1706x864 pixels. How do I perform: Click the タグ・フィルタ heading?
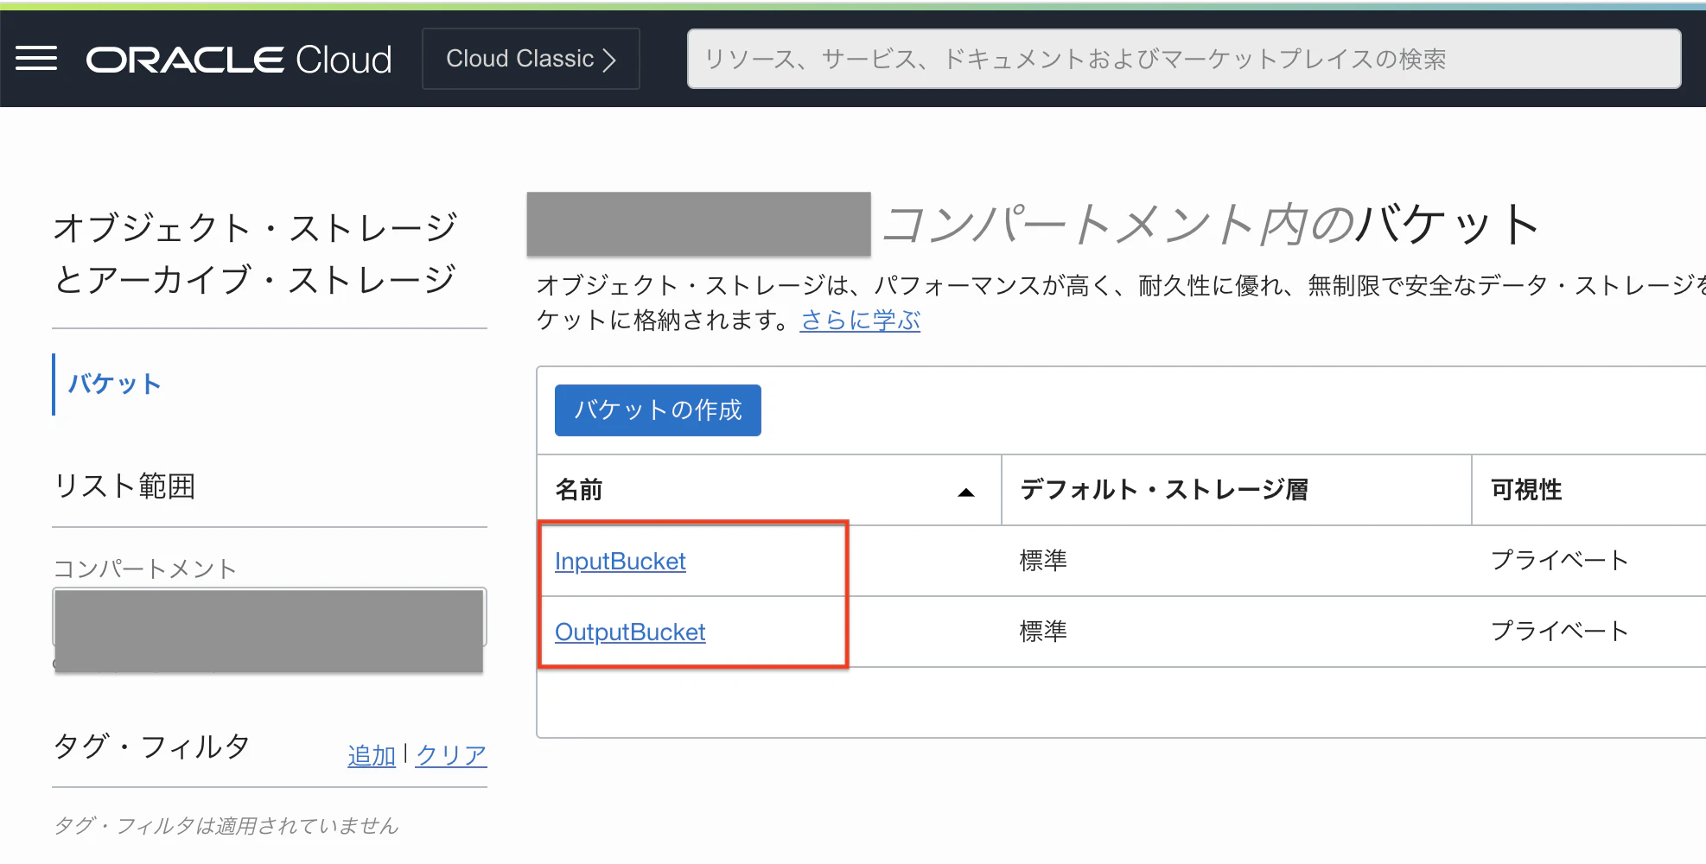pyautogui.click(x=152, y=746)
